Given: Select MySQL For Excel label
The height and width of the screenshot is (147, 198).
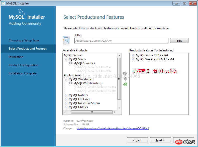Looking at the screenshot, I should 79,99.
